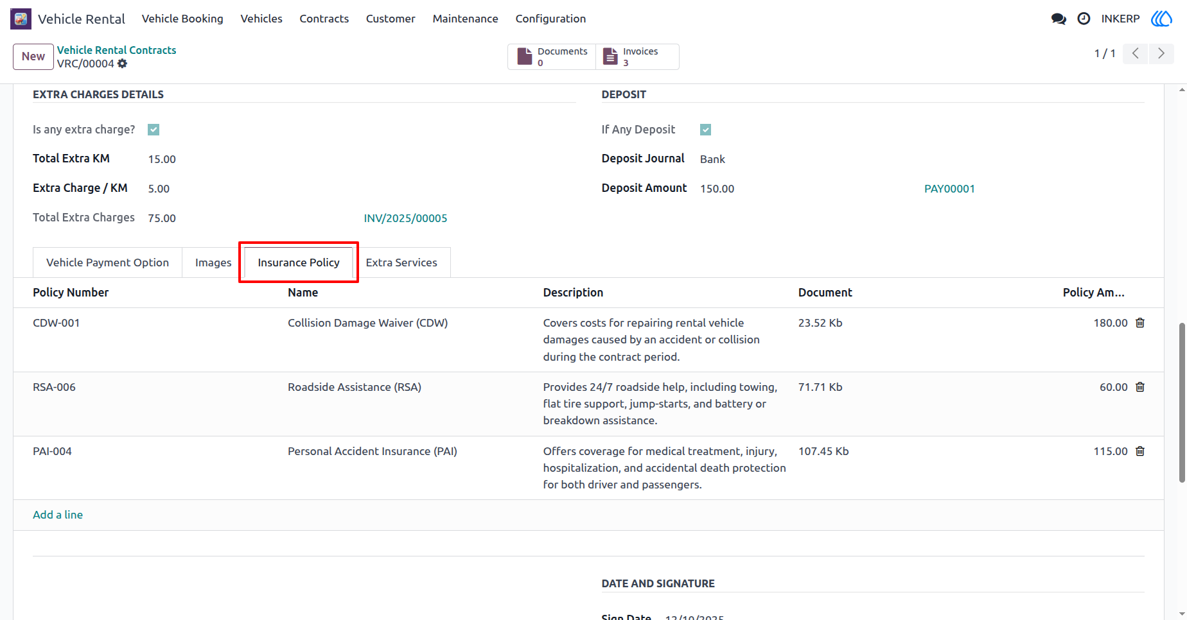Click the 23.52 Kb document cell
This screenshot has width=1187, height=620.
(x=820, y=323)
